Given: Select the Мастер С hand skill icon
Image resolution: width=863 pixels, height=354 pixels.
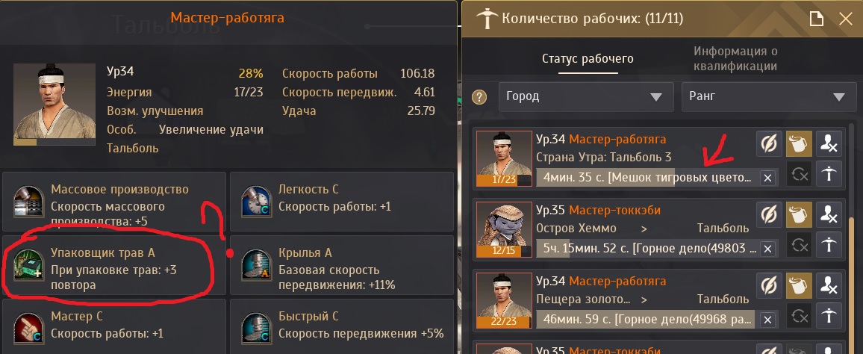Looking at the screenshot, I should click(x=28, y=329).
